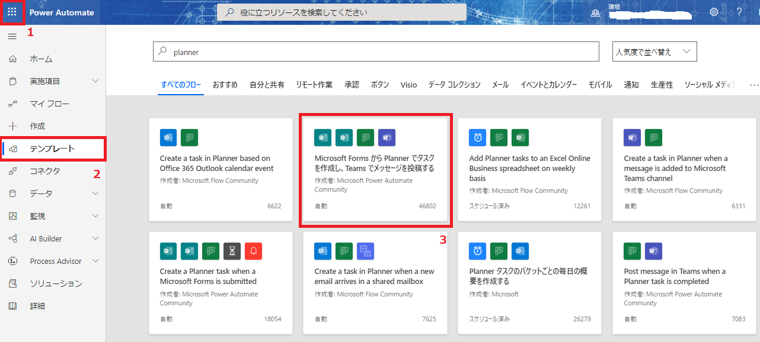Click the plus icon beside 作成
Screen dimensions: 760x342
(12, 127)
